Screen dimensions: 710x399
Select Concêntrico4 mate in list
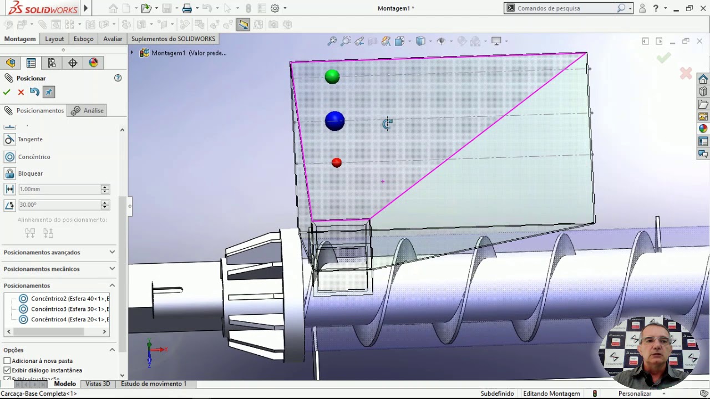pyautogui.click(x=63, y=319)
